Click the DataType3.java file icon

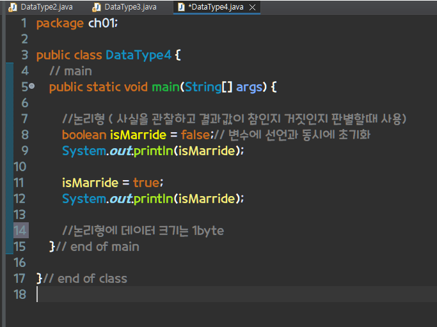click(96, 7)
